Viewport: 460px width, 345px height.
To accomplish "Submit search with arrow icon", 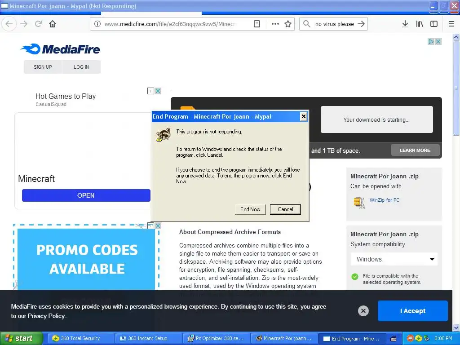I will pos(361,24).
